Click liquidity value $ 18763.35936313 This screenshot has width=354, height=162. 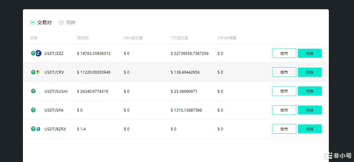pos(94,54)
